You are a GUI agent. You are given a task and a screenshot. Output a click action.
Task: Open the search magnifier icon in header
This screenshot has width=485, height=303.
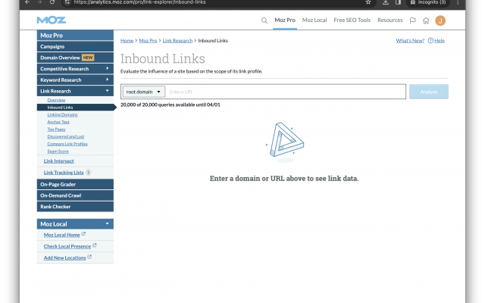coord(264,20)
